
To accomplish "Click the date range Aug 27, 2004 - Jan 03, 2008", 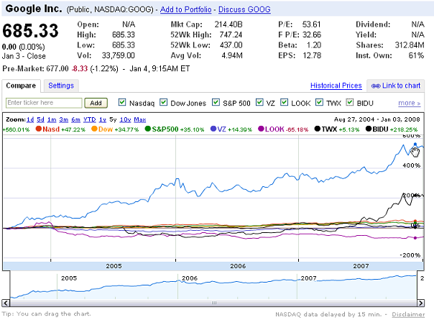I will pos(377,119).
